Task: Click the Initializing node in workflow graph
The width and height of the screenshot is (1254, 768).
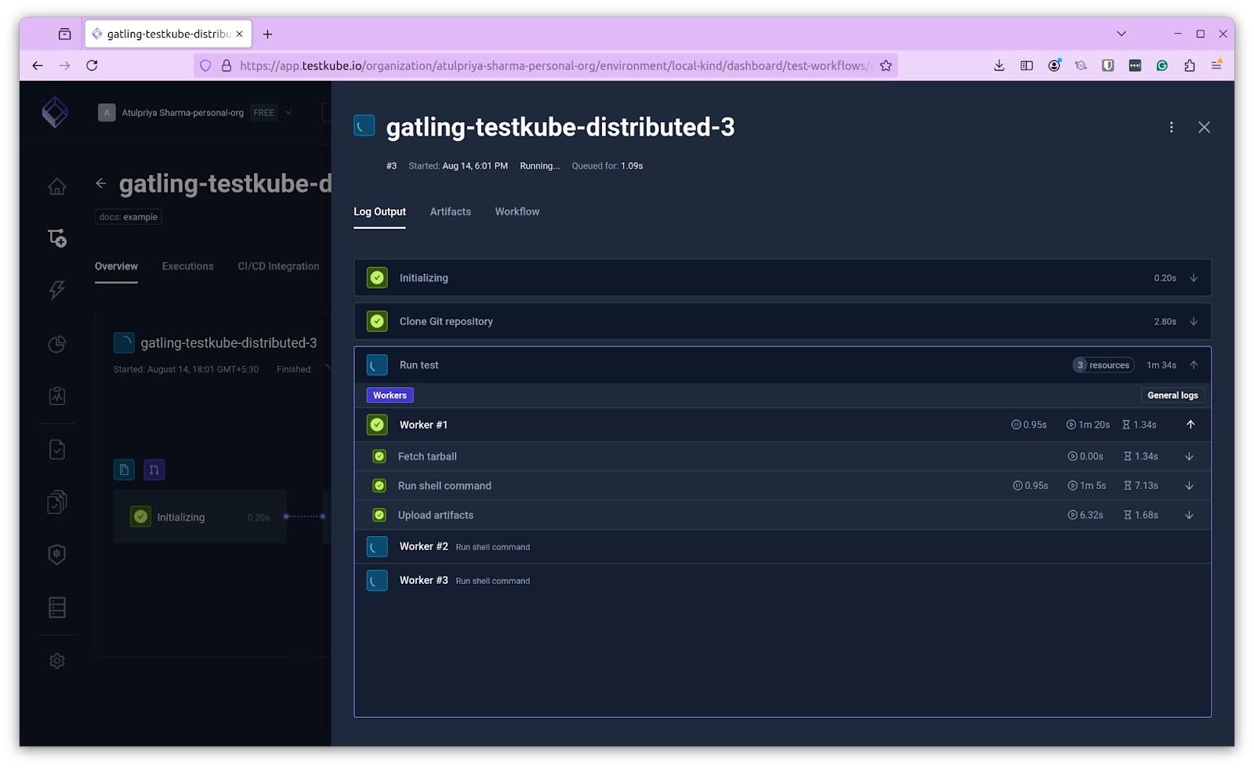Action: (x=200, y=517)
